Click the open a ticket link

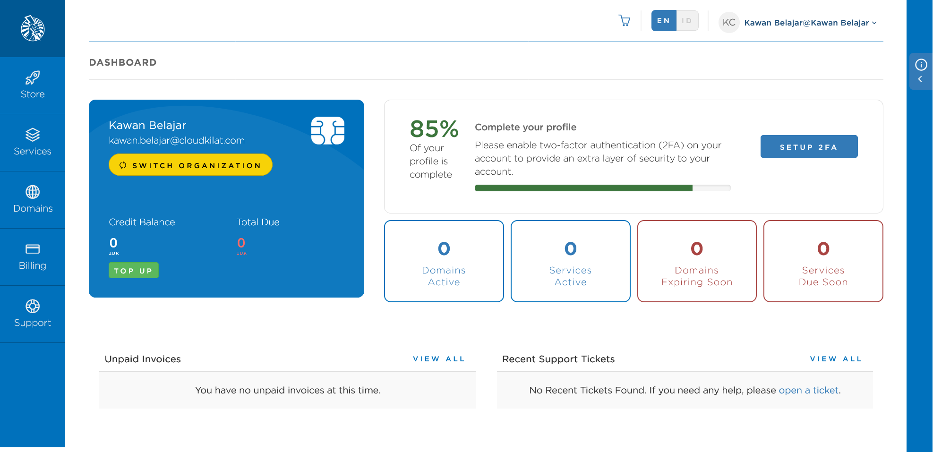(x=808, y=390)
